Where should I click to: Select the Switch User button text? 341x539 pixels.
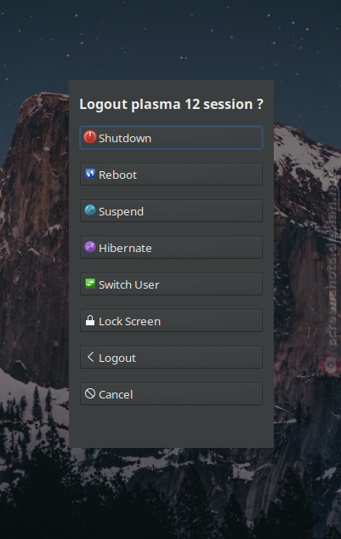(129, 285)
